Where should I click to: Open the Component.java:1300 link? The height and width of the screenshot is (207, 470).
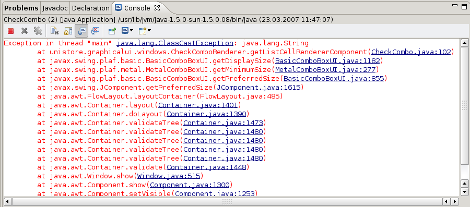pos(190,185)
